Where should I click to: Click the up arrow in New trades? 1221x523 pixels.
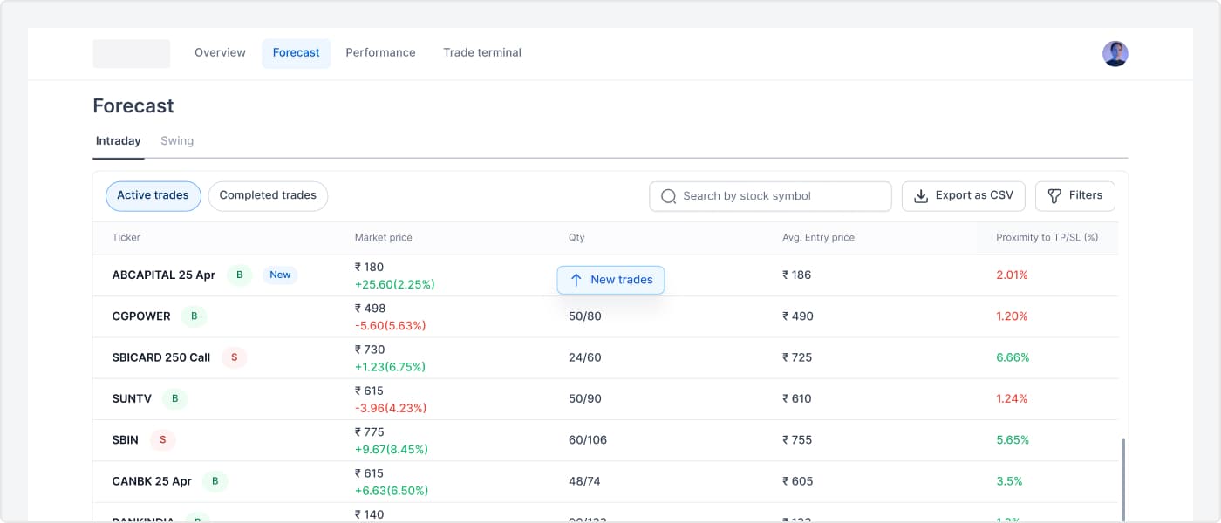(576, 280)
